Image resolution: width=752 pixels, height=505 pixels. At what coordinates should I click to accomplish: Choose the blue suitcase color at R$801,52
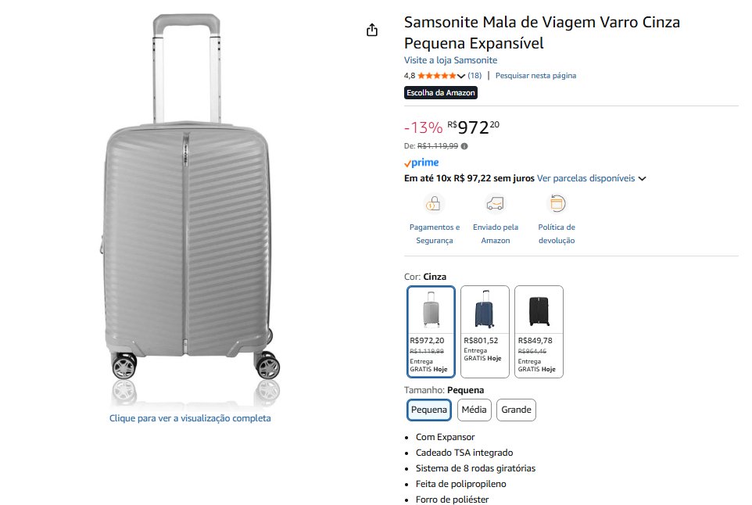point(485,331)
